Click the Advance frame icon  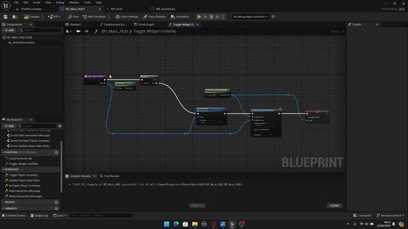click(x=205, y=17)
